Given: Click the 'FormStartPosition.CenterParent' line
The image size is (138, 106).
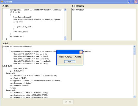Looking at the screenshot, I should point(33,76).
